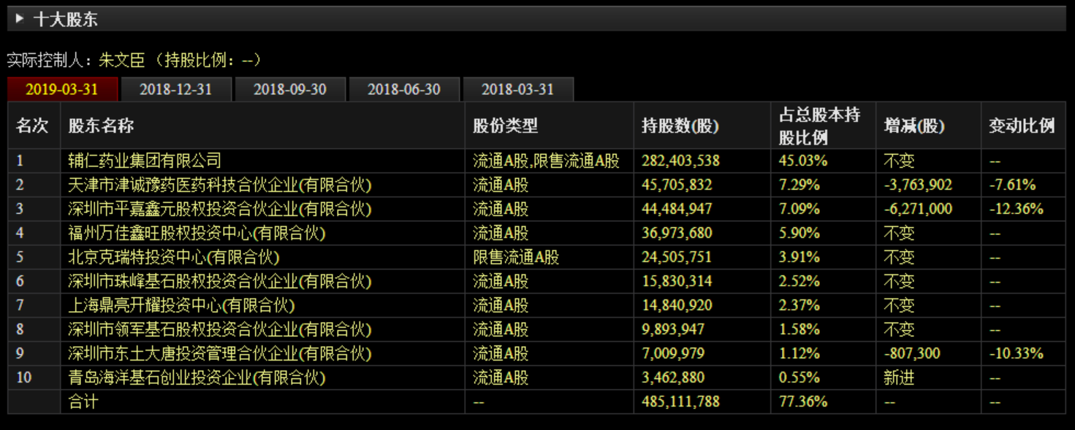View the 2018-03-31 tab
The height and width of the screenshot is (430, 1075).
518,89
